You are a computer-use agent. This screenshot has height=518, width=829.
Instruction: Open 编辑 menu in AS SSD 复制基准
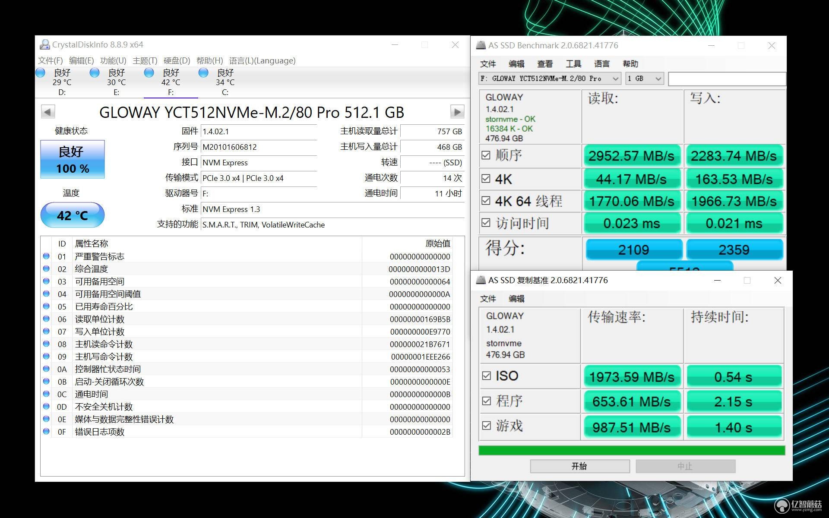517,299
